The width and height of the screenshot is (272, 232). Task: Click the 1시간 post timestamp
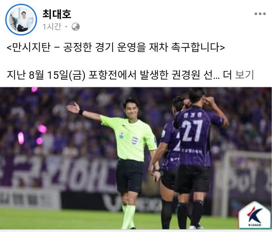(52, 27)
